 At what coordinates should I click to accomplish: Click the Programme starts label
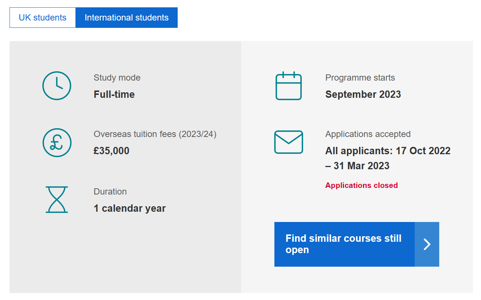pyautogui.click(x=360, y=78)
